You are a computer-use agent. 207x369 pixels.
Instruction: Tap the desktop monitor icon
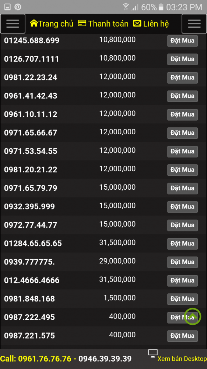(153, 354)
